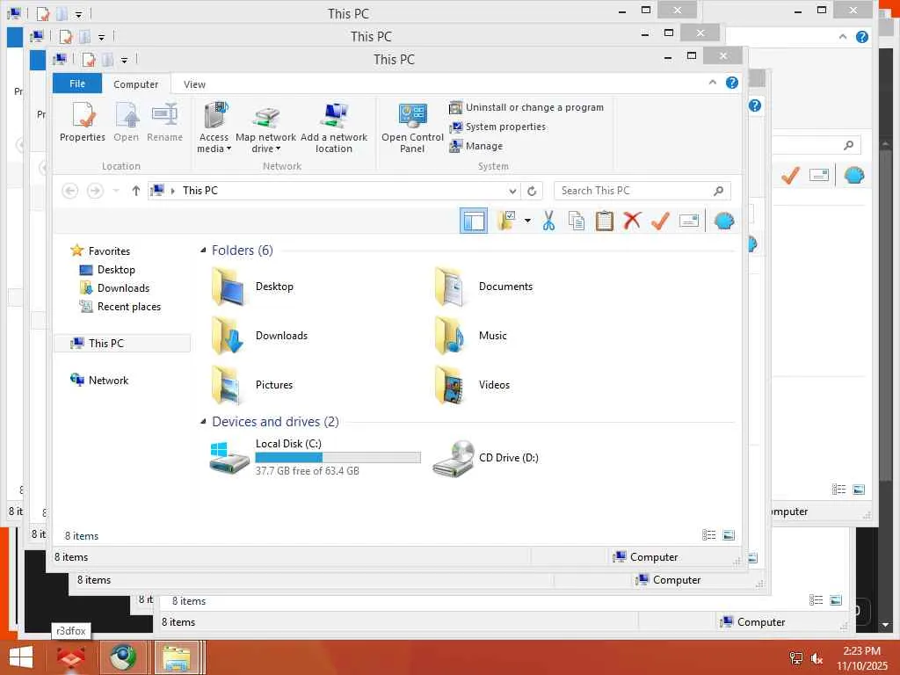Open r3dfox from the taskbar
Viewport: 900px width, 675px height.
71,657
